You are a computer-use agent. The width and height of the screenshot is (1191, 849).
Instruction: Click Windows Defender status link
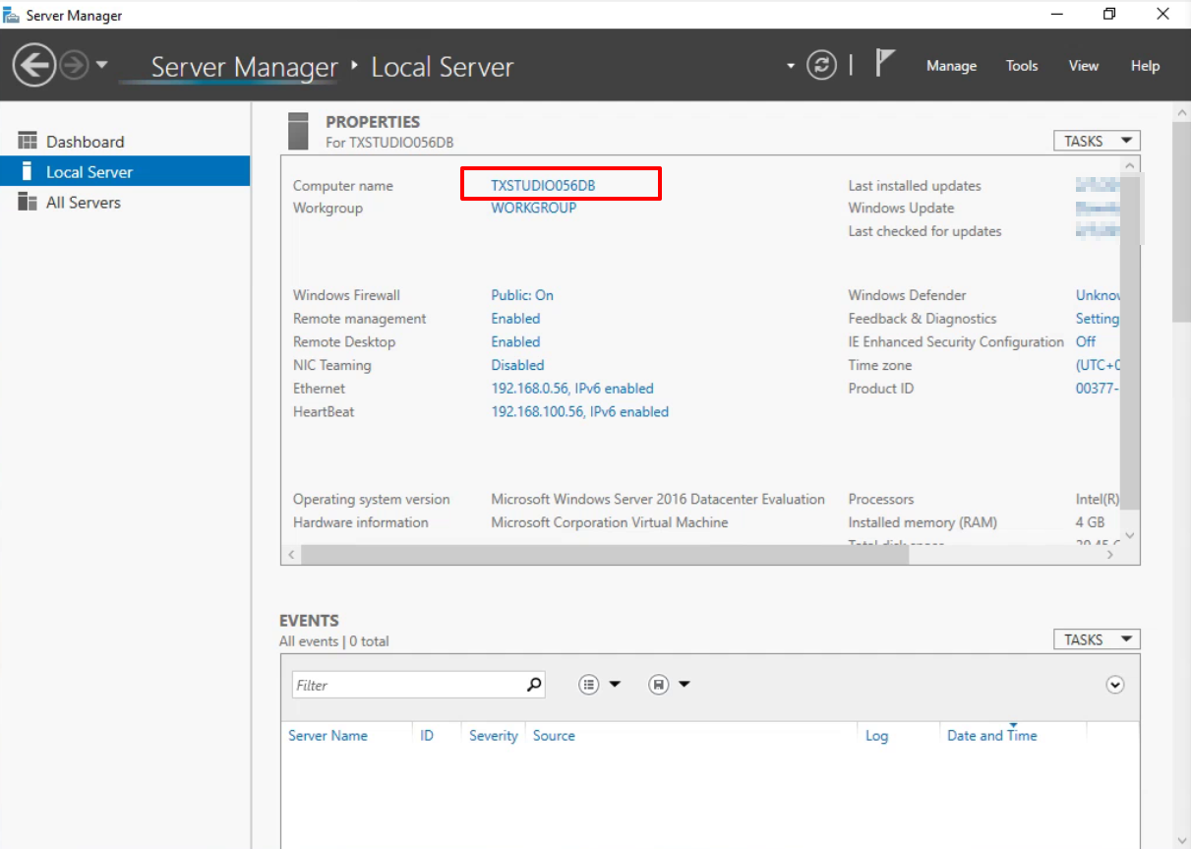pyautogui.click(x=1098, y=295)
